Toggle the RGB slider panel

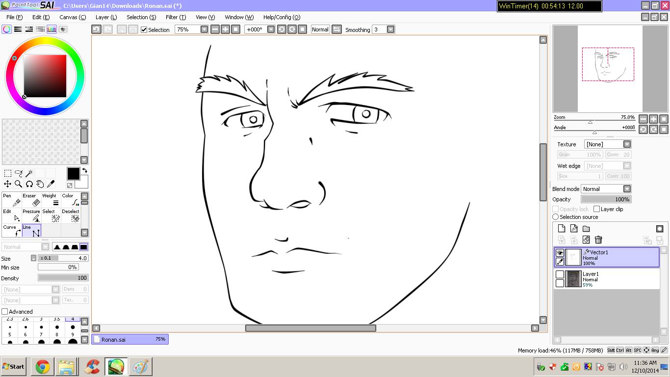click(18, 29)
